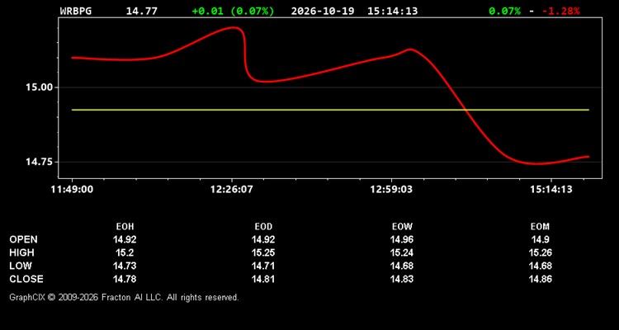Select the EOW column header

[402, 227]
